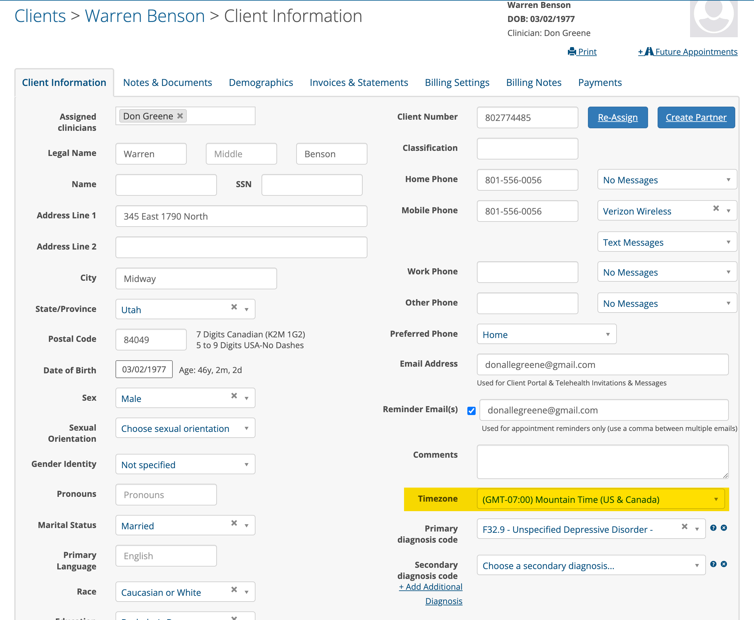Switch to the Demographics tab
The height and width of the screenshot is (620, 754).
[x=261, y=82]
